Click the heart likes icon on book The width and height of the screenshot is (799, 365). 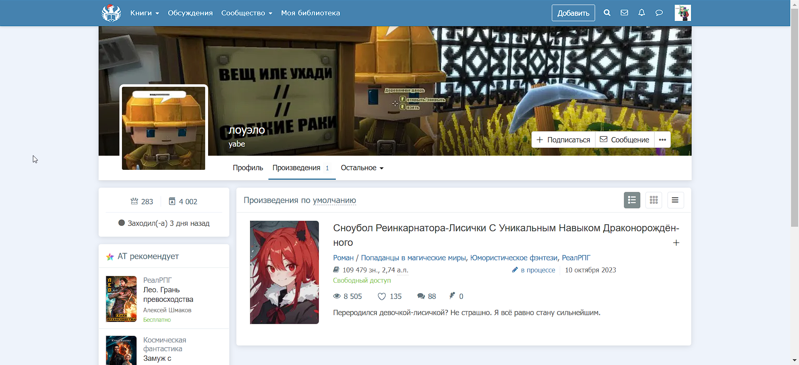(382, 296)
